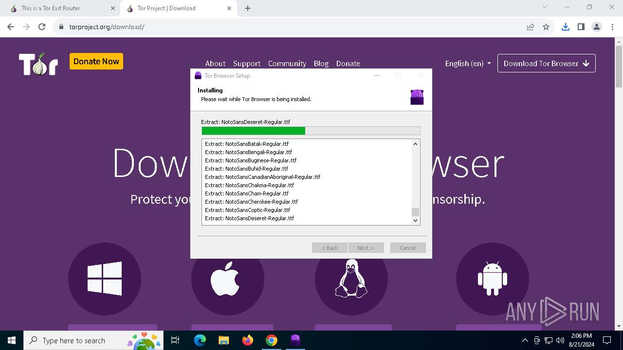Open the Blog menu item

click(x=321, y=63)
